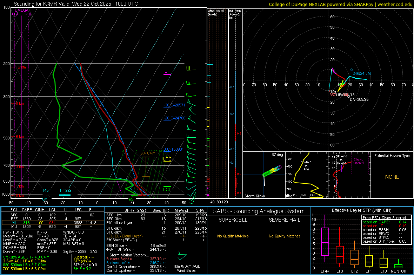This screenshot has height=275, width=414.
Task: Click the 'based on CAPE' probability row
Action: (385, 222)
